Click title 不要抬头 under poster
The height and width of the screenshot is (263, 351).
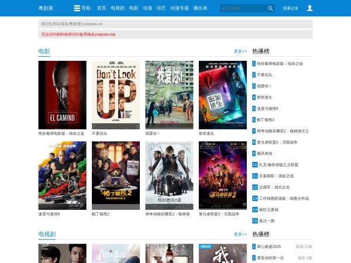(99, 133)
